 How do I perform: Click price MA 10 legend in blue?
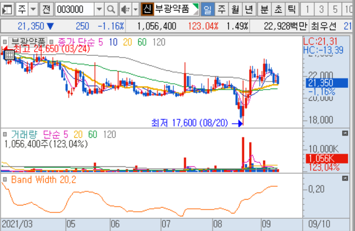[113, 42]
